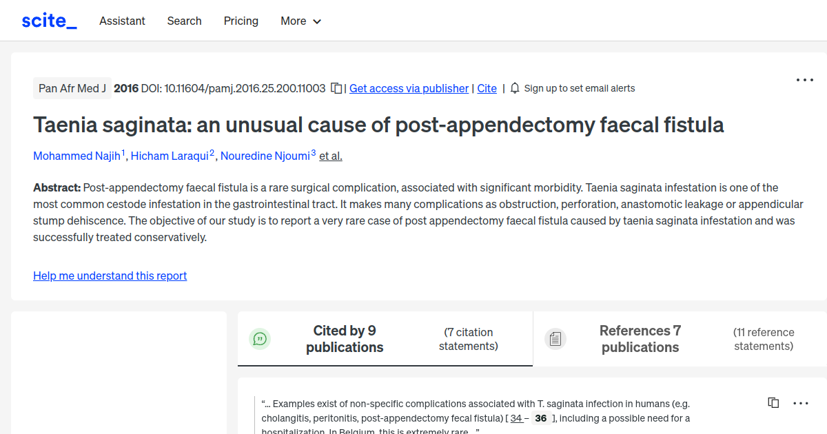The image size is (827, 434).
Task: Click the references document icon
Action: tap(555, 338)
